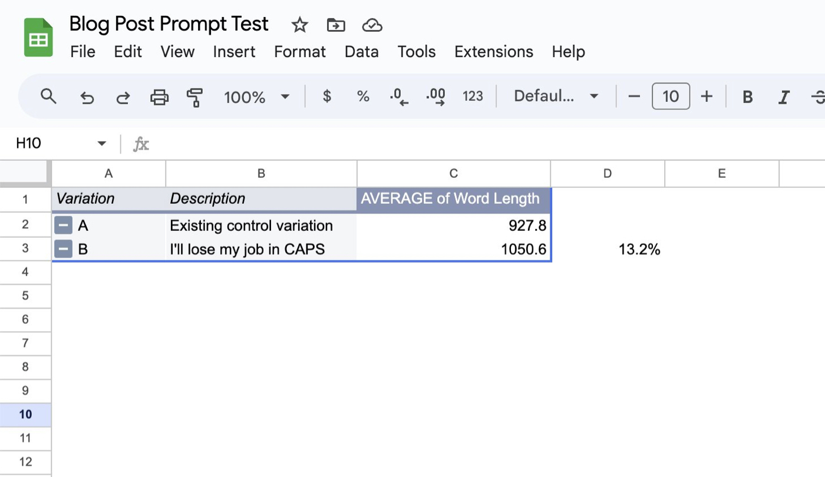The height and width of the screenshot is (477, 825).
Task: Click the move to folder icon
Action: (335, 25)
